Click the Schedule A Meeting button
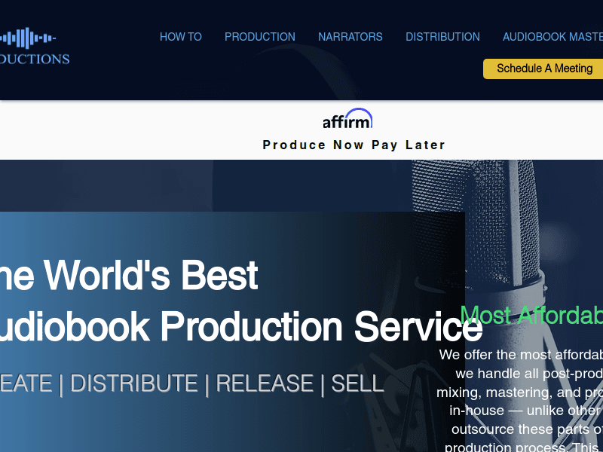Viewport: 603px width, 452px height. (544, 69)
